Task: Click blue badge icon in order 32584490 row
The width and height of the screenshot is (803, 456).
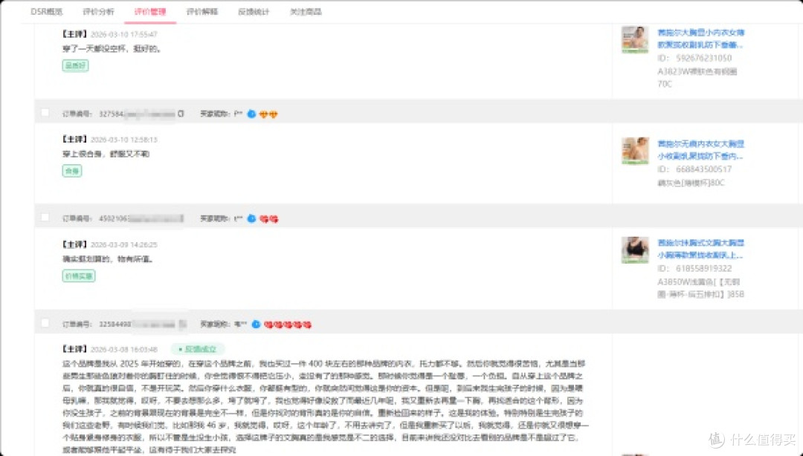Action: click(256, 324)
